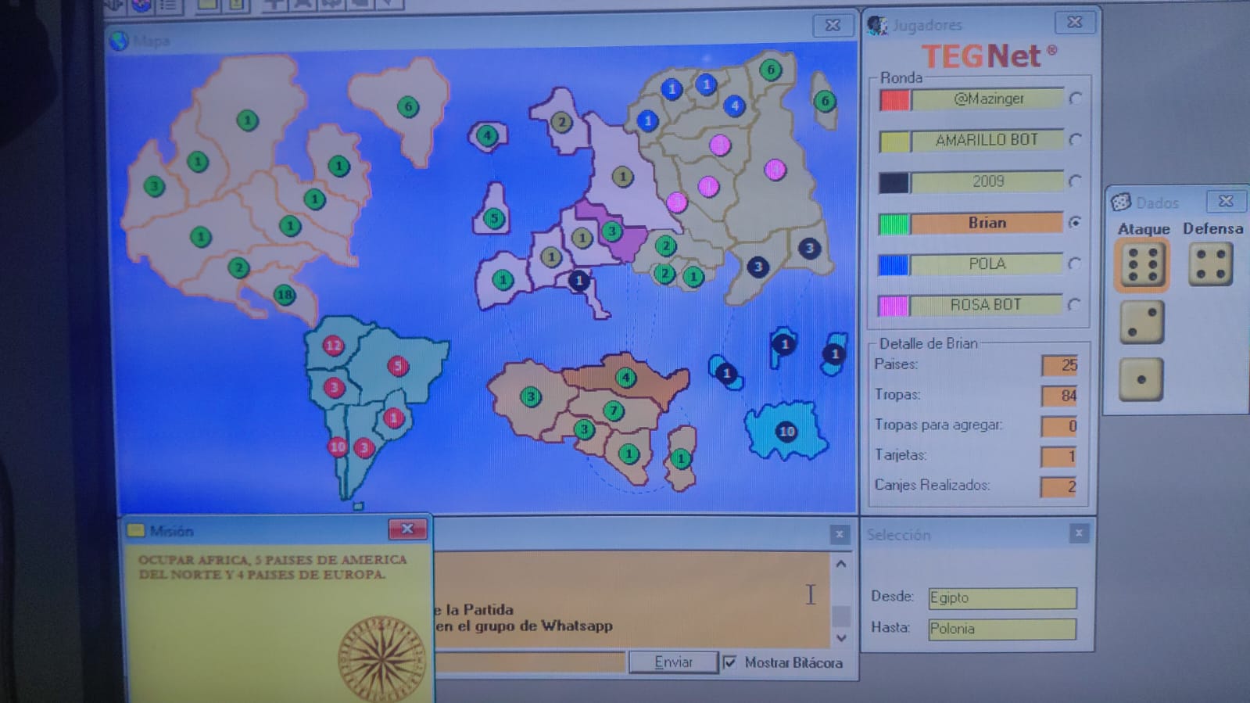Click the four-pip defense die
The image size is (1250, 703).
1209,264
